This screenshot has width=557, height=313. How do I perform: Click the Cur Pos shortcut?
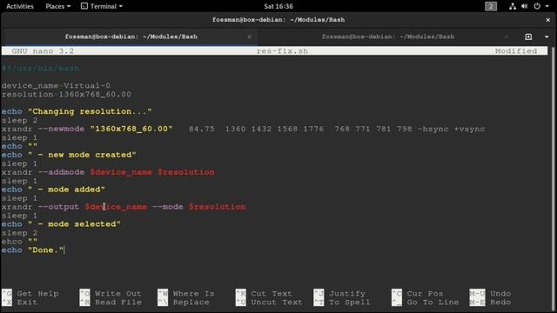coord(418,294)
